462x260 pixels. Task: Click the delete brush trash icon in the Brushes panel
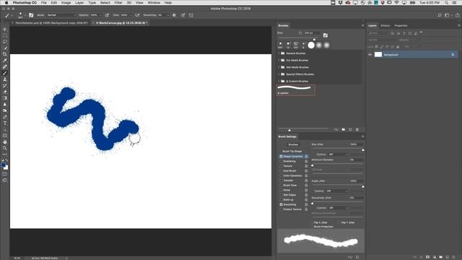(357, 129)
